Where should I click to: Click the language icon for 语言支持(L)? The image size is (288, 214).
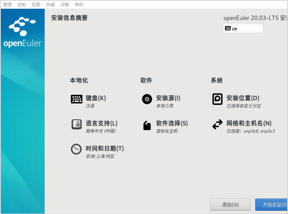pos(77,124)
